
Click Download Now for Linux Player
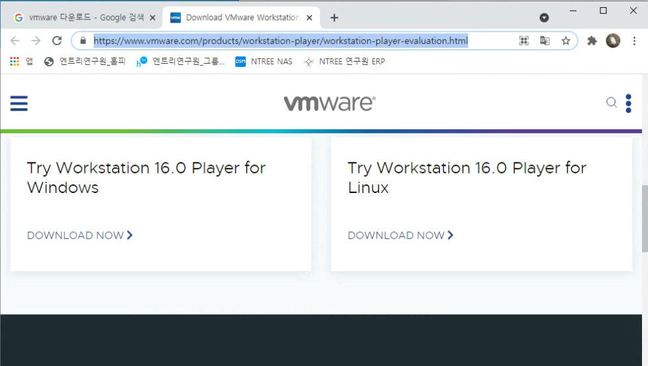pyautogui.click(x=400, y=235)
